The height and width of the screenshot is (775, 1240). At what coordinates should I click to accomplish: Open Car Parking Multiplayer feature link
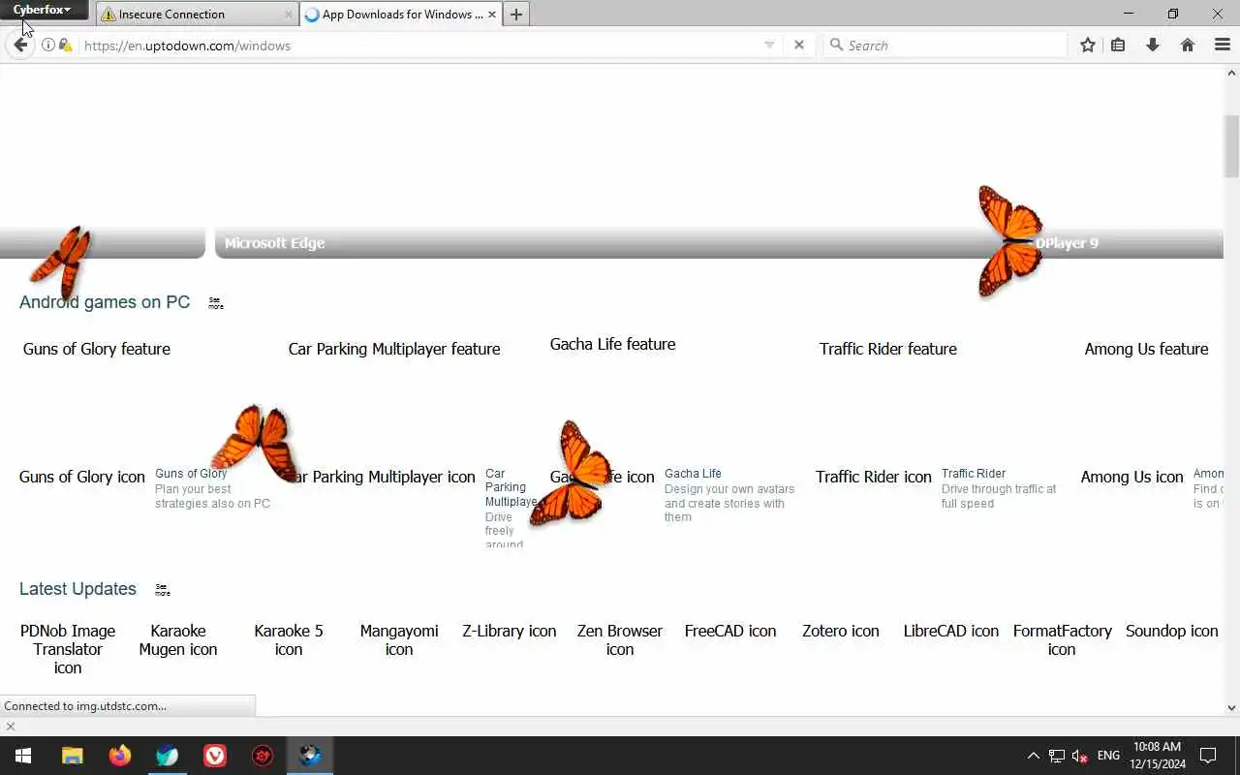[x=394, y=349]
